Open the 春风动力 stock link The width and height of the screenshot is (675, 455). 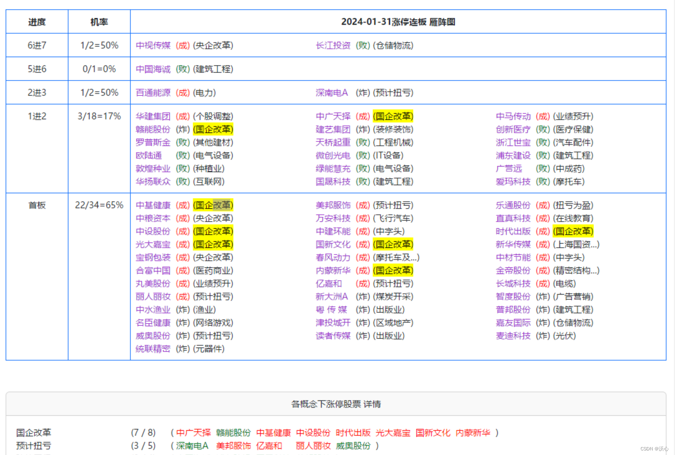pyautogui.click(x=333, y=257)
